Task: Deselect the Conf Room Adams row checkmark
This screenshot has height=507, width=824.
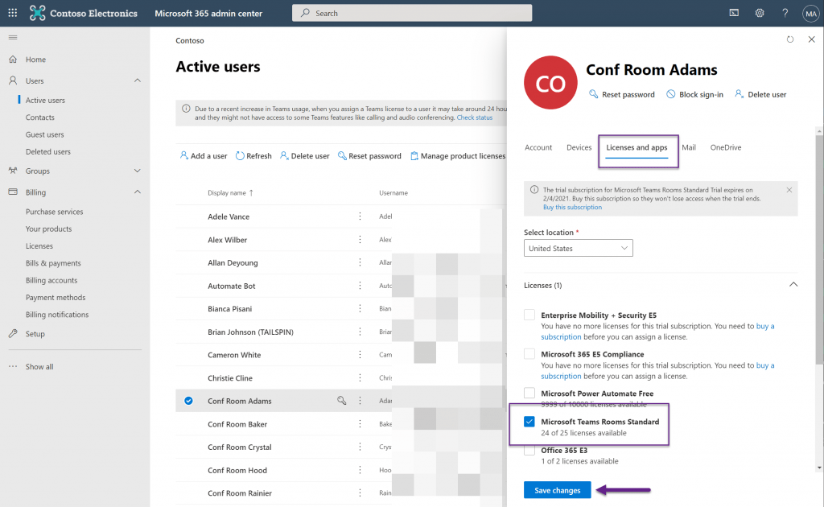Action: (x=188, y=401)
